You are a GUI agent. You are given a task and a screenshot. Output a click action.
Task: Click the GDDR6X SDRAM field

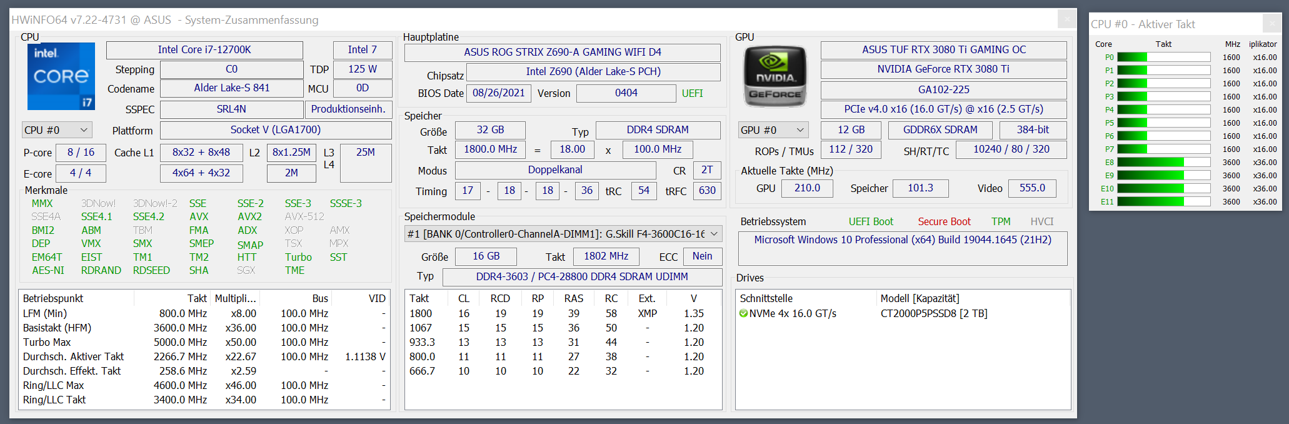(940, 130)
